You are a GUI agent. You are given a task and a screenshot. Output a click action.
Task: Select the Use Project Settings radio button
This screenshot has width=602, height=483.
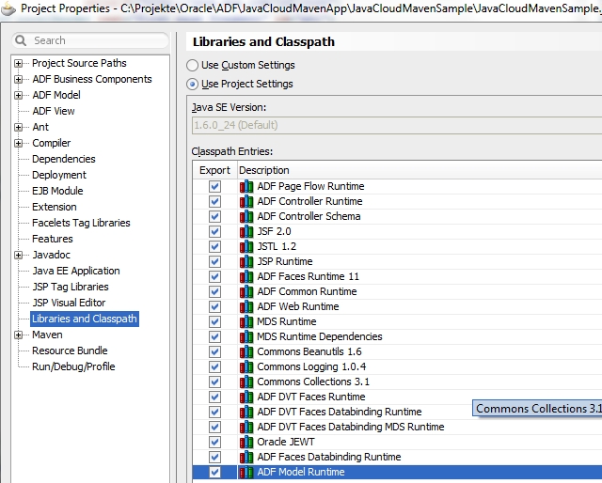tap(192, 84)
